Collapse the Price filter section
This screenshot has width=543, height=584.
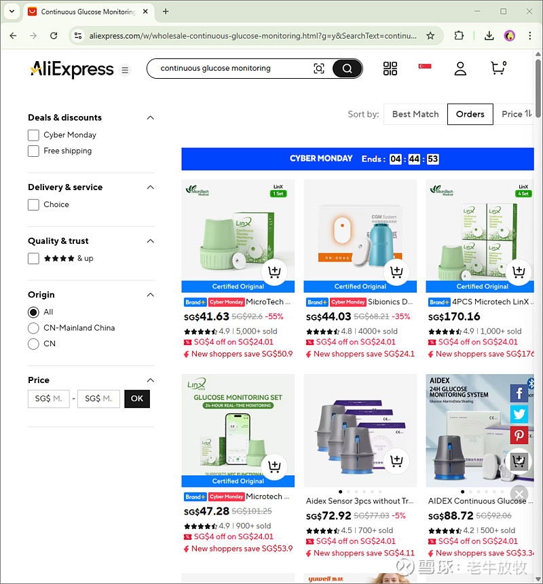point(151,380)
